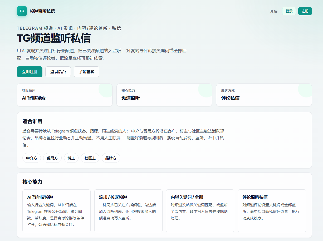Click the 适合谁用 heading
The image size is (323, 241).
tap(32, 121)
